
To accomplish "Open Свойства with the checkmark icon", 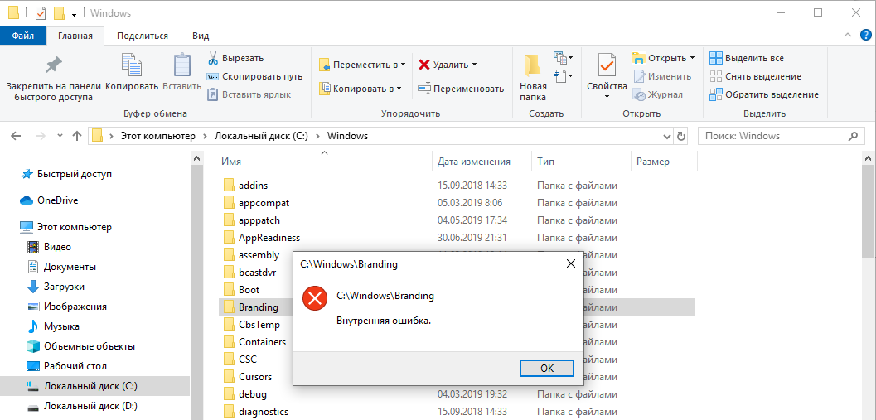I will point(607,66).
